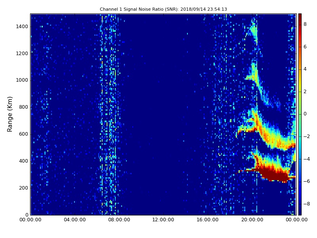Click the 1000 range tick label
This screenshot has height=238, width=317.
(x=22, y=81)
